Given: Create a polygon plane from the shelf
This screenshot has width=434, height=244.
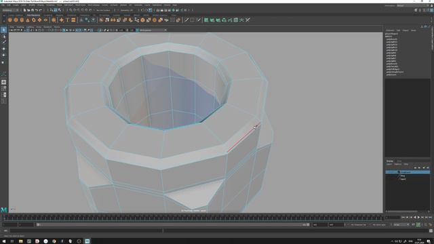Looking at the screenshot, I should pyautogui.click(x=39, y=20).
